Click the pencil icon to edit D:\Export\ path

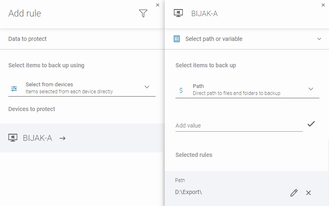coord(294,193)
